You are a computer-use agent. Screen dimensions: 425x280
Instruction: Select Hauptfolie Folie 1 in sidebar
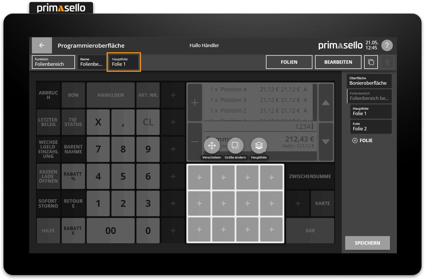pos(371,111)
